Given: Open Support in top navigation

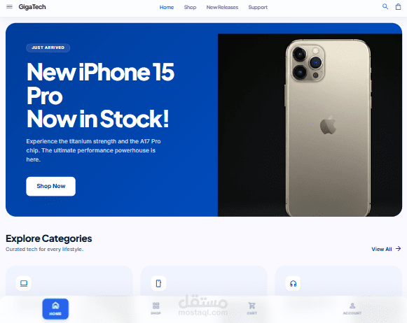Looking at the screenshot, I should 258,7.
